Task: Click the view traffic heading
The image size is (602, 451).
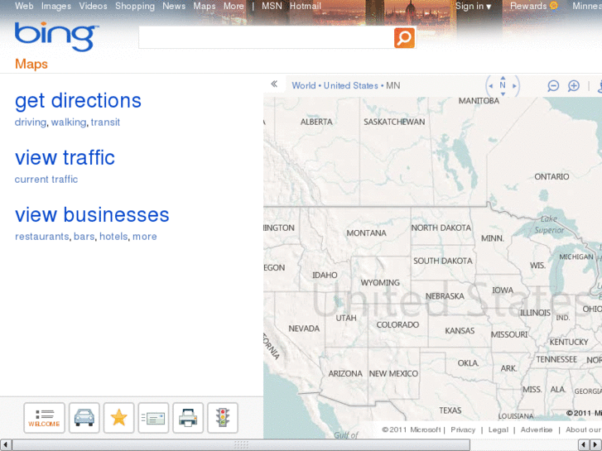Action: (65, 158)
